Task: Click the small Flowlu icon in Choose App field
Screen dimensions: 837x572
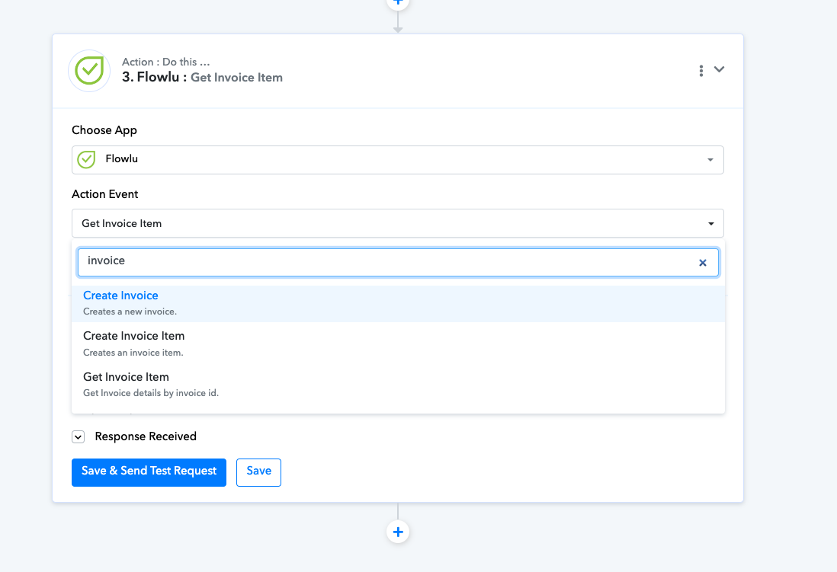Action: pyautogui.click(x=86, y=159)
